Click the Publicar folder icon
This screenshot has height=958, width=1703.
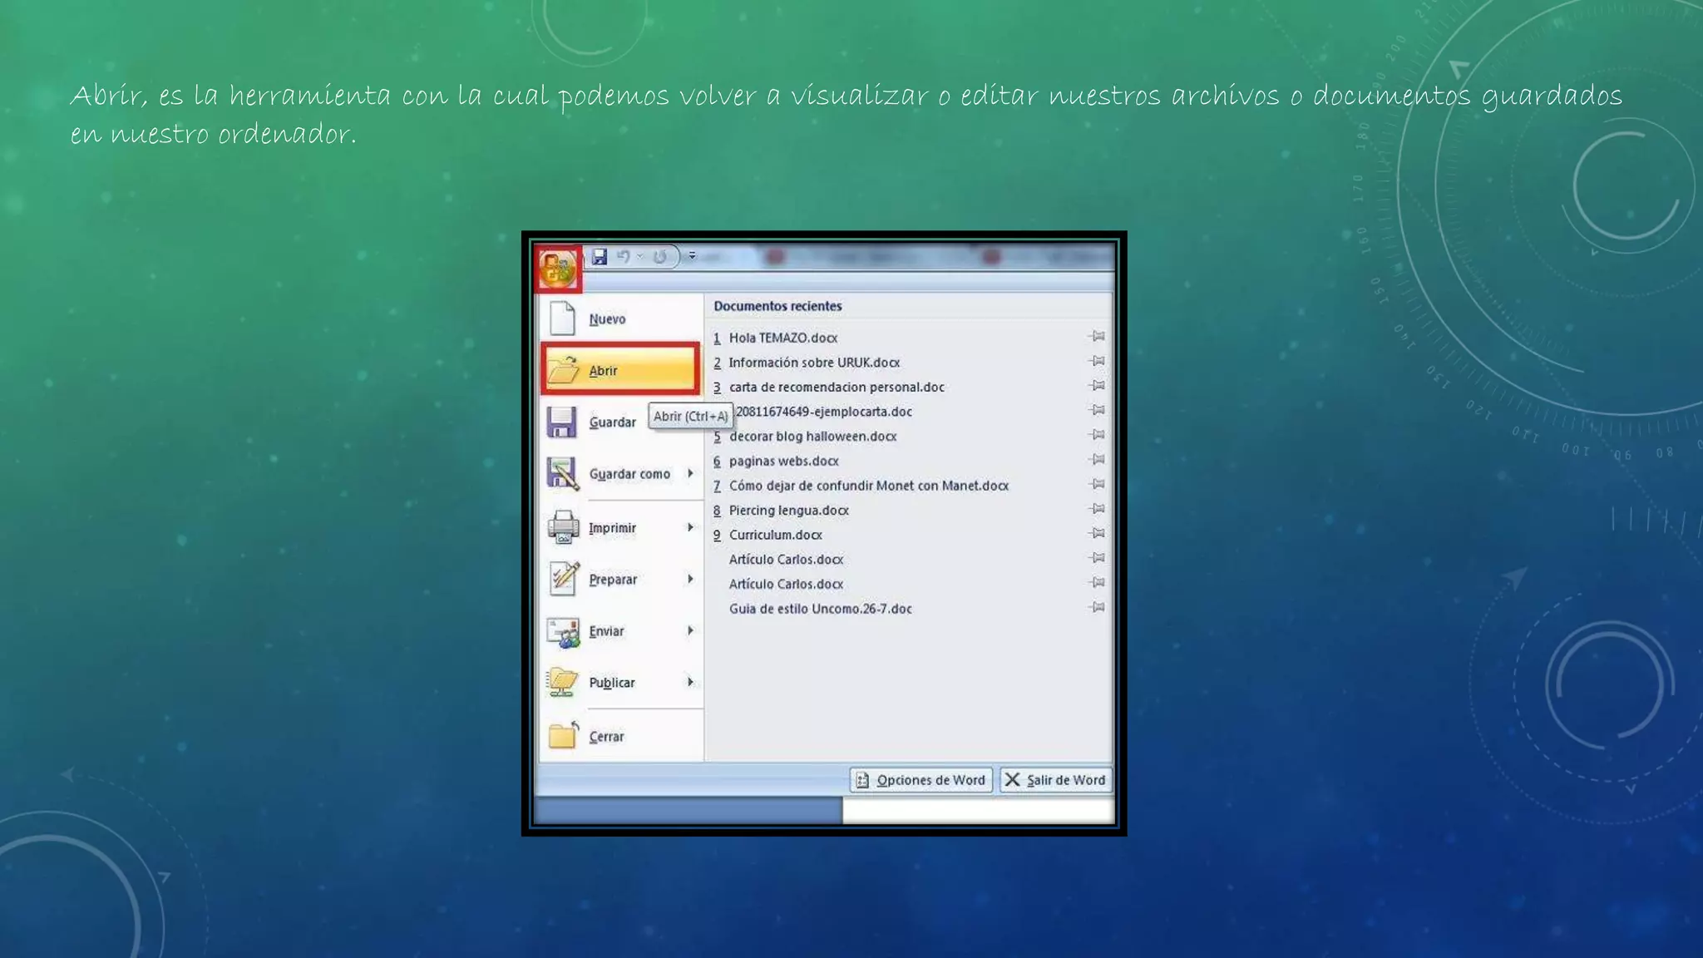(x=562, y=683)
